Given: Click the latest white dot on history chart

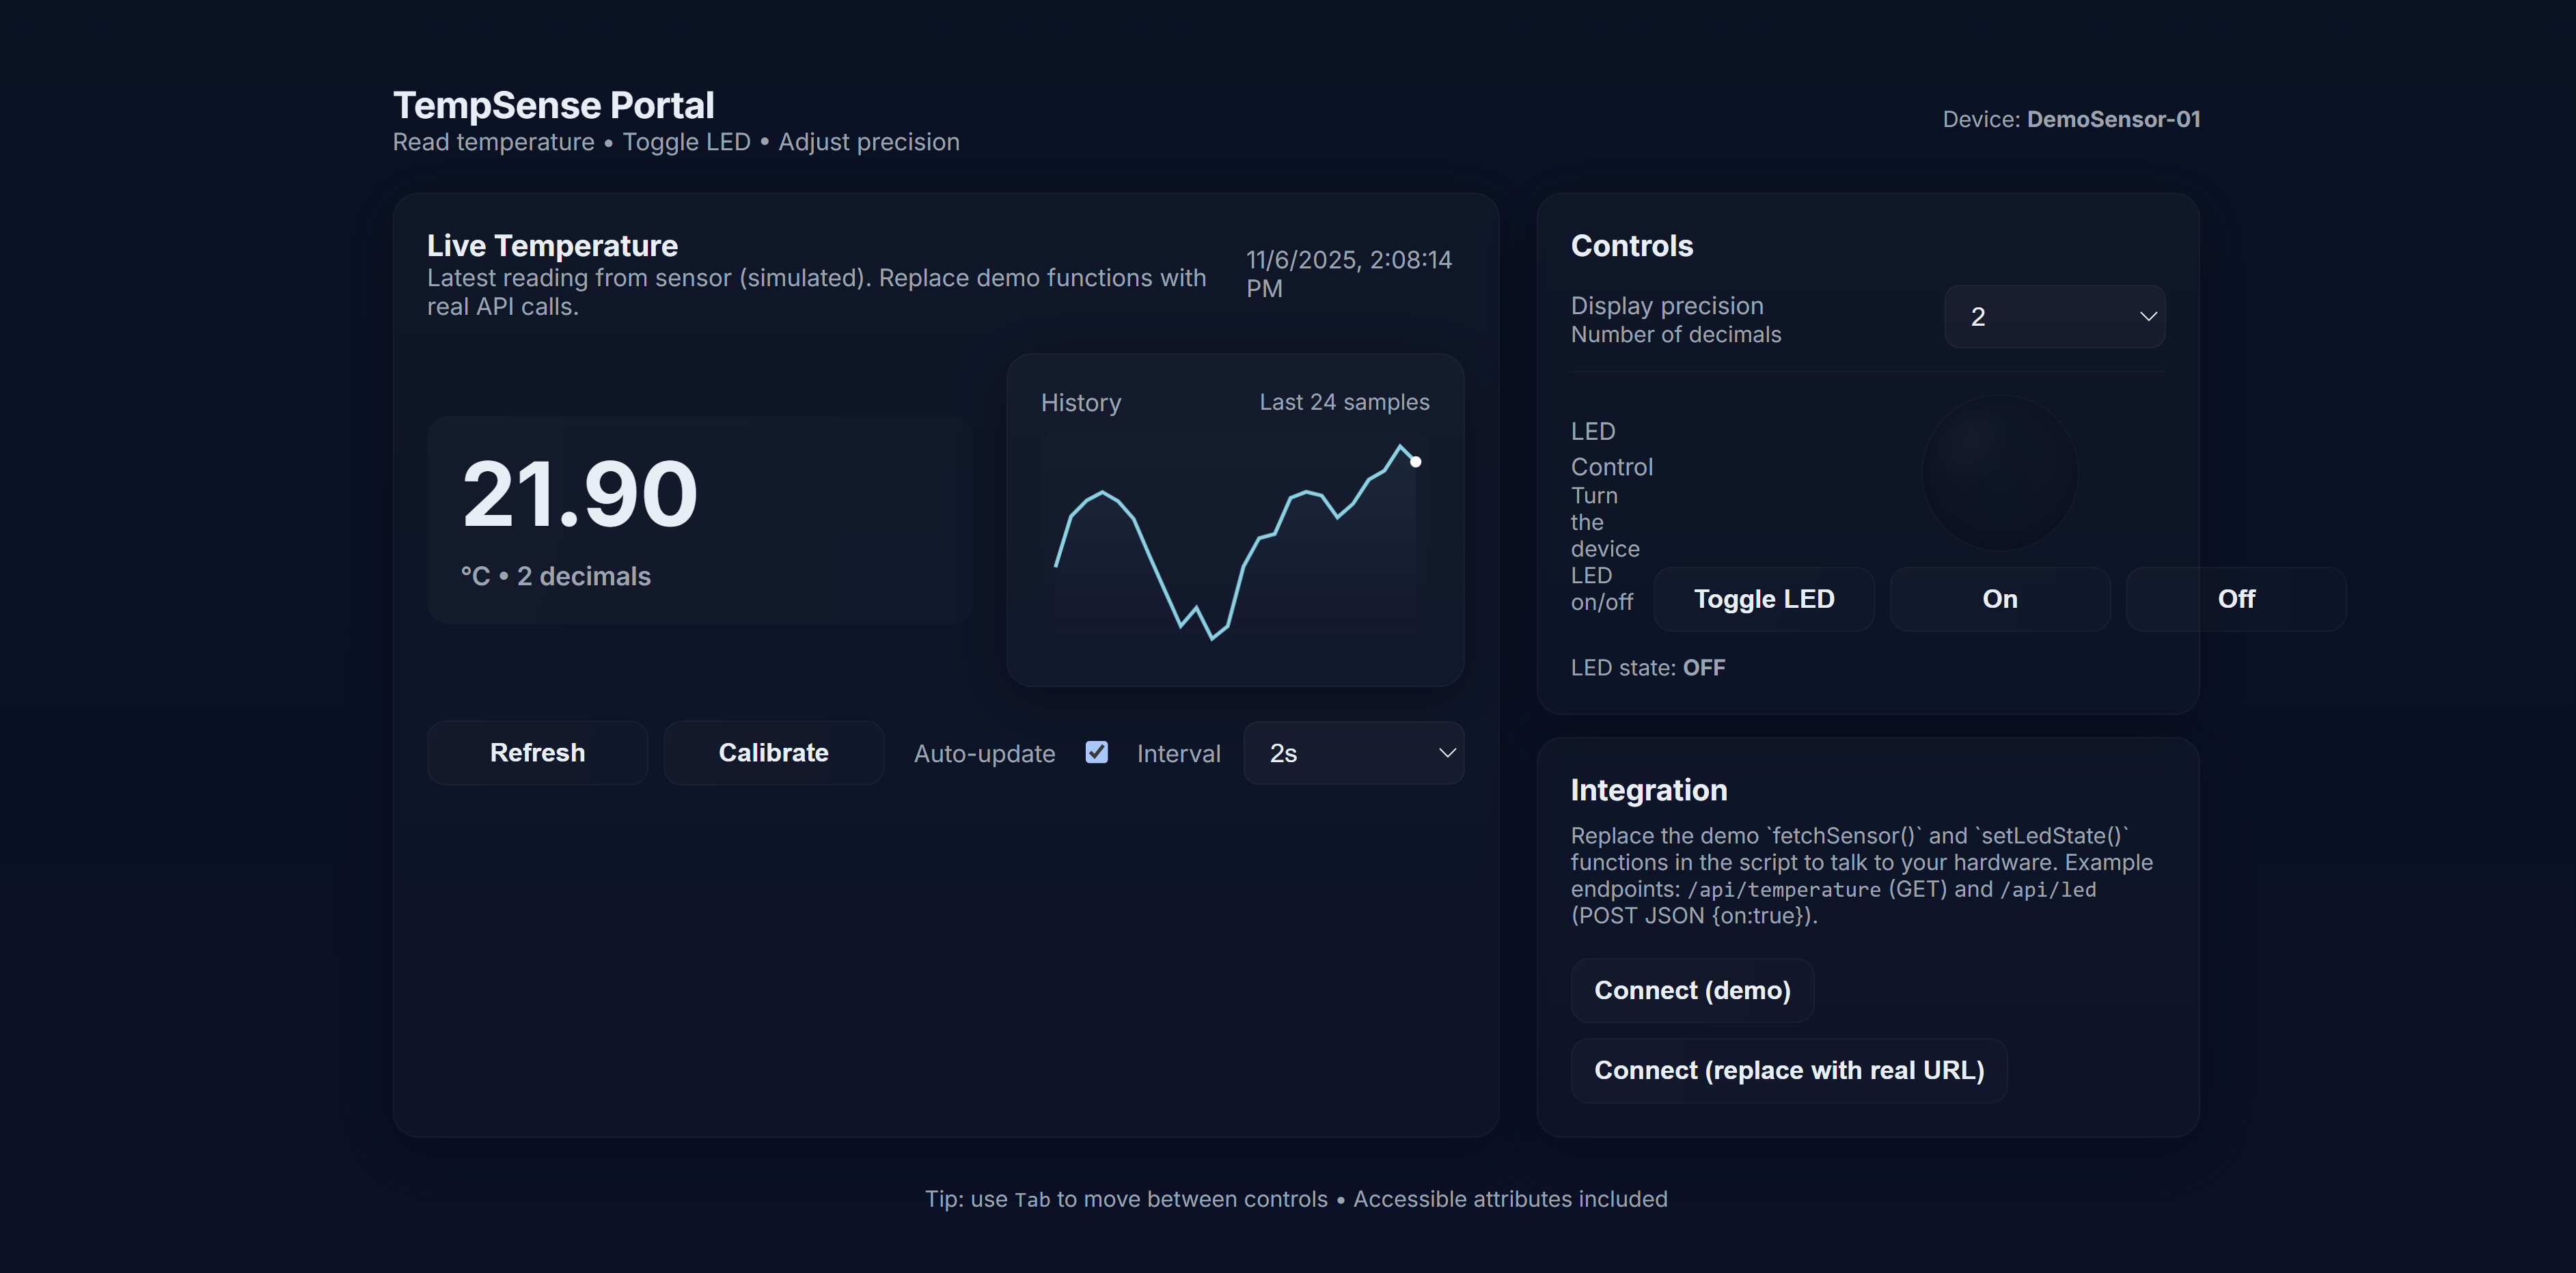Looking at the screenshot, I should pos(1415,462).
